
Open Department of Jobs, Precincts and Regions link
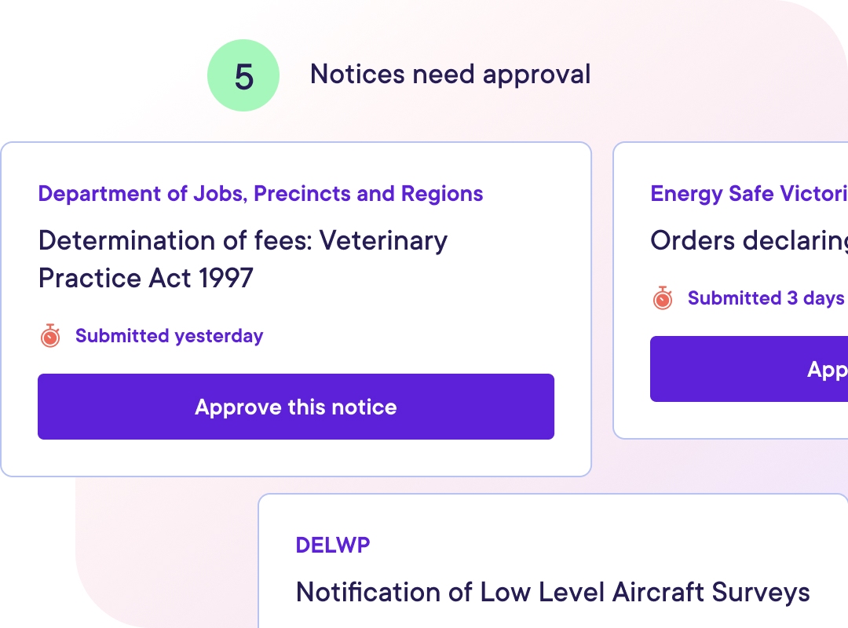[x=261, y=194]
